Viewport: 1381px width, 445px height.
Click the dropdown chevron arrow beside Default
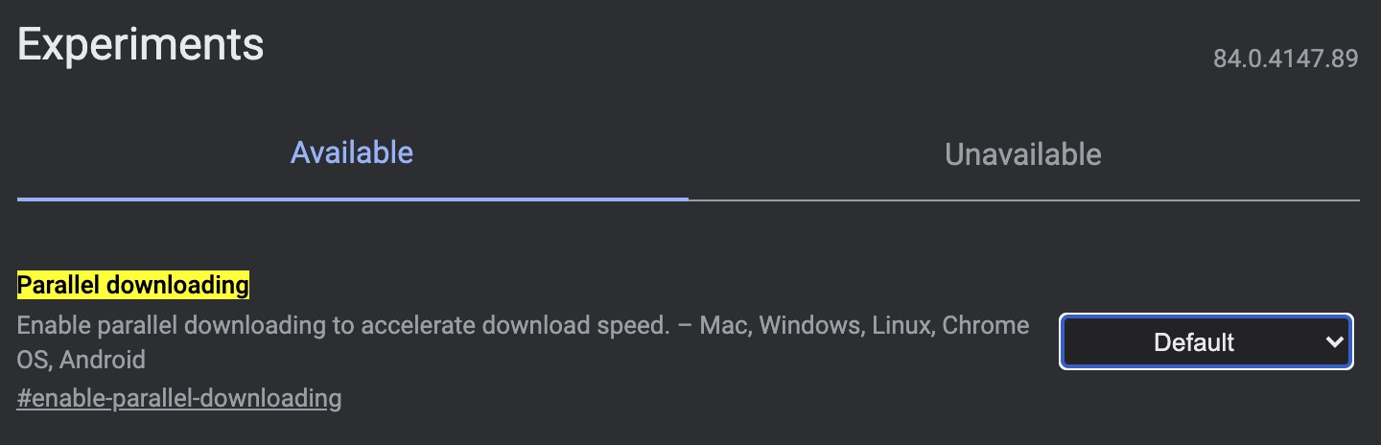click(1334, 341)
